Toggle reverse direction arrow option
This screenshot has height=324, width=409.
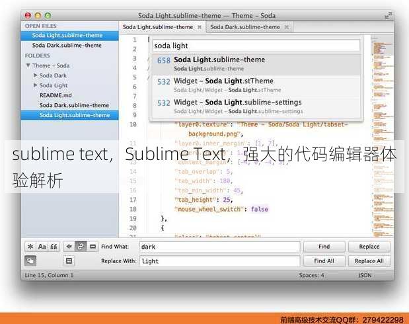coord(69,247)
